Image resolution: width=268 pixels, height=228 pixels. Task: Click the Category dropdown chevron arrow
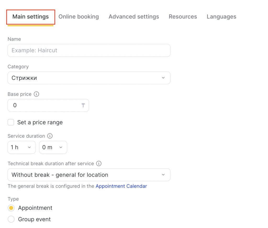pyautogui.click(x=163, y=78)
